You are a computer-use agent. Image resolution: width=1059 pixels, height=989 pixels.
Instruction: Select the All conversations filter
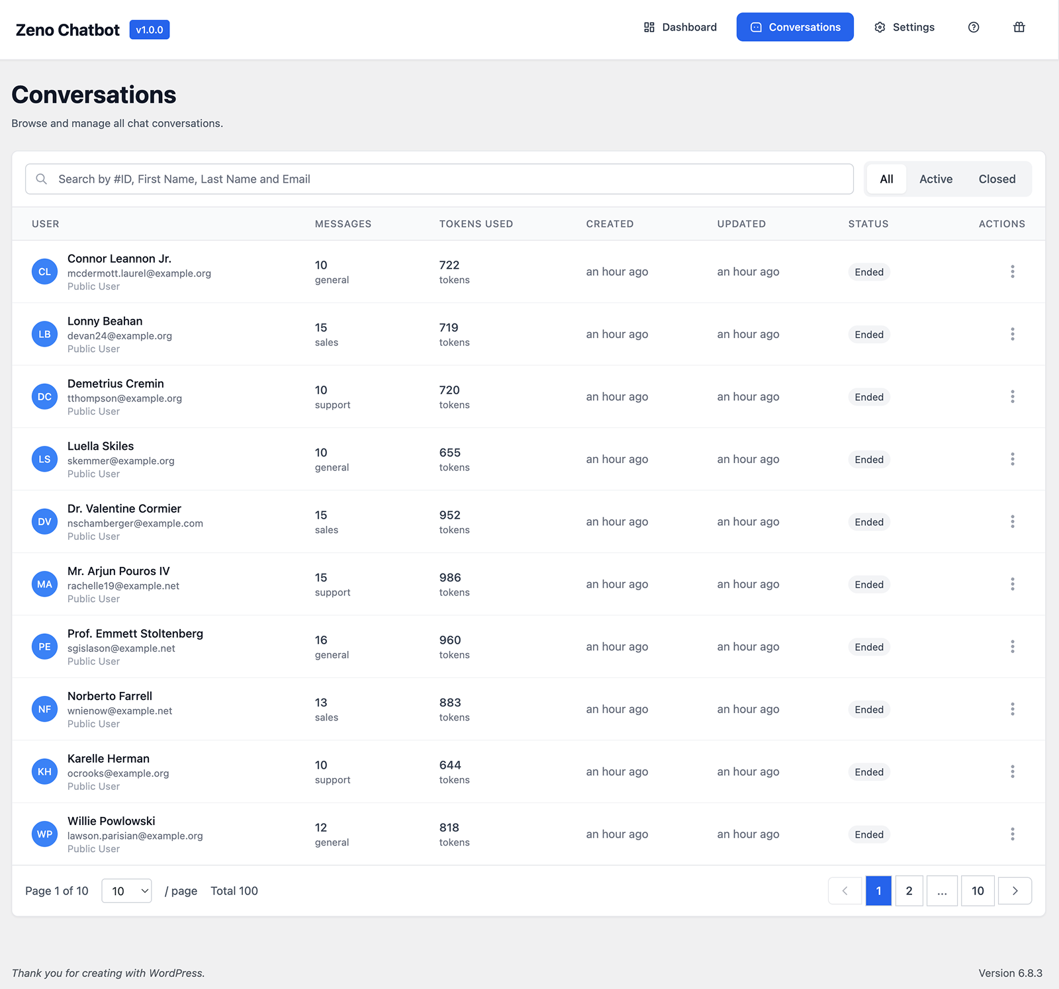[x=886, y=179]
